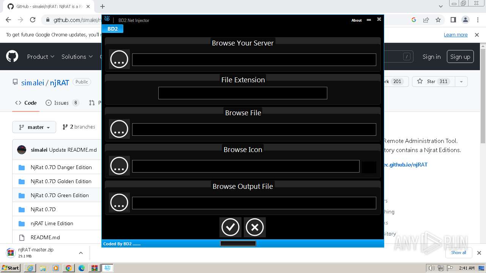Open tab search chevron in Chrome

[441, 6]
